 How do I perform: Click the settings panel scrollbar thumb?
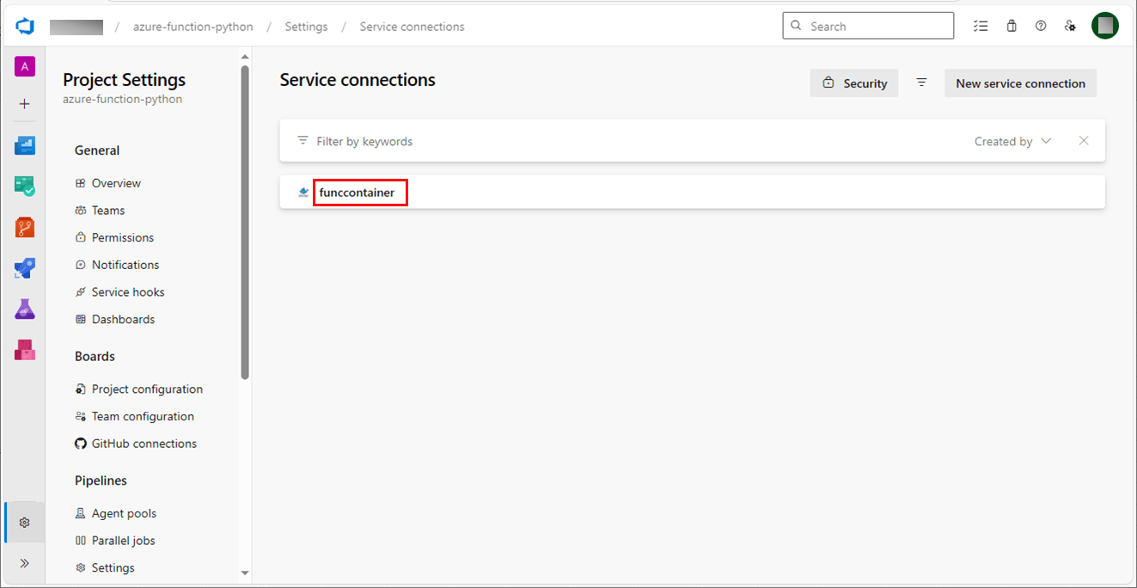(x=245, y=222)
